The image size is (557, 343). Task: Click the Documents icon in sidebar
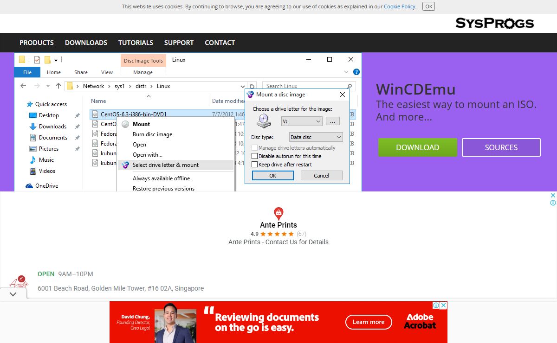click(x=33, y=138)
